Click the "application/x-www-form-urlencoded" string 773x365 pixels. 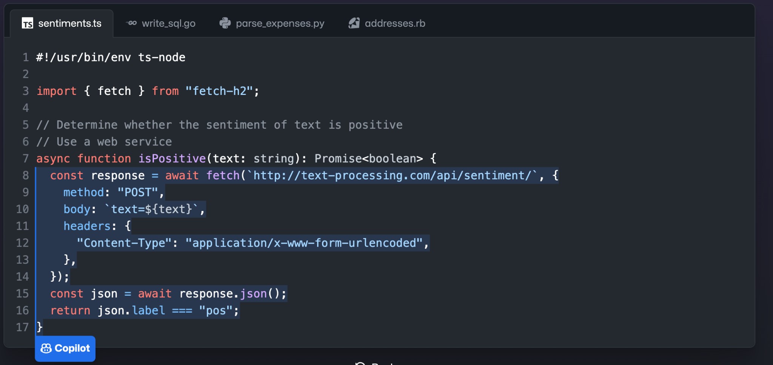coord(304,243)
